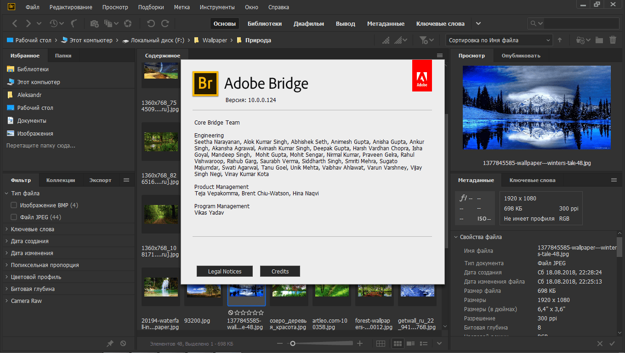Image resolution: width=625 pixels, height=353 pixels.
Task: Open the Refine batch tools icon
Action: 108,23
